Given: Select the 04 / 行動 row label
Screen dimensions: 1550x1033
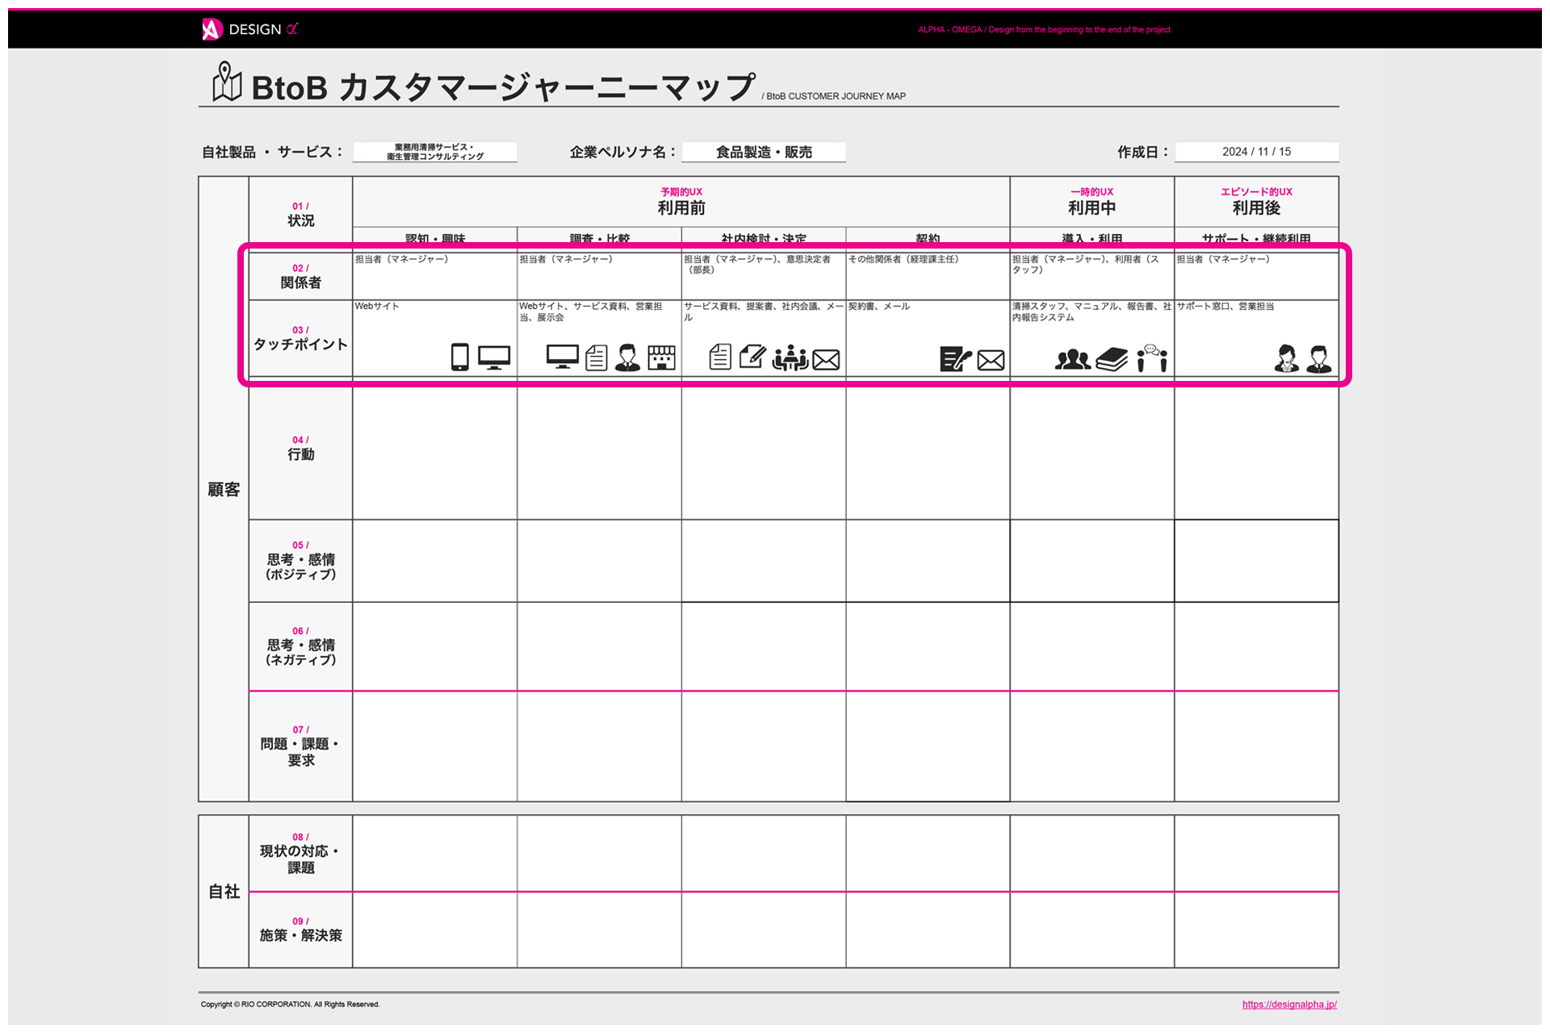Looking at the screenshot, I should [301, 449].
